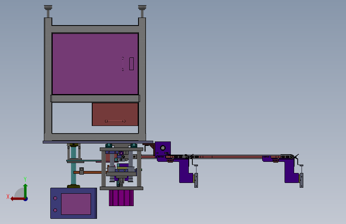Image resolution: width=346 pixels, height=224 pixels.
Task: Click the lower round button on control box
Action: 55,210
